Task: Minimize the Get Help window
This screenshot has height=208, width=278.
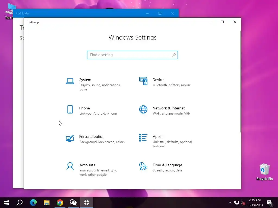Action: pyautogui.click(x=147, y=13)
